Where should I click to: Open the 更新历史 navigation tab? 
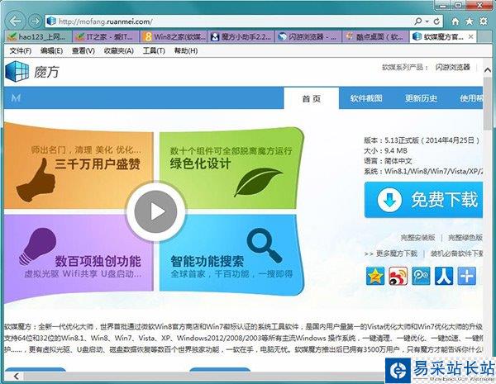[421, 98]
